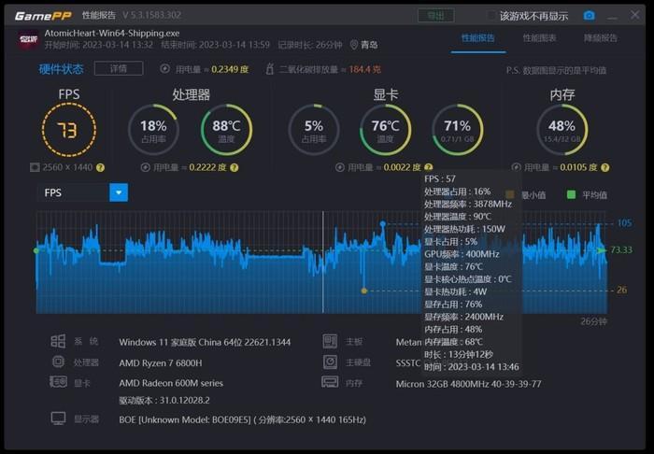Click the memory module icon next to 内存 row
654x454 pixels.
(x=330, y=381)
